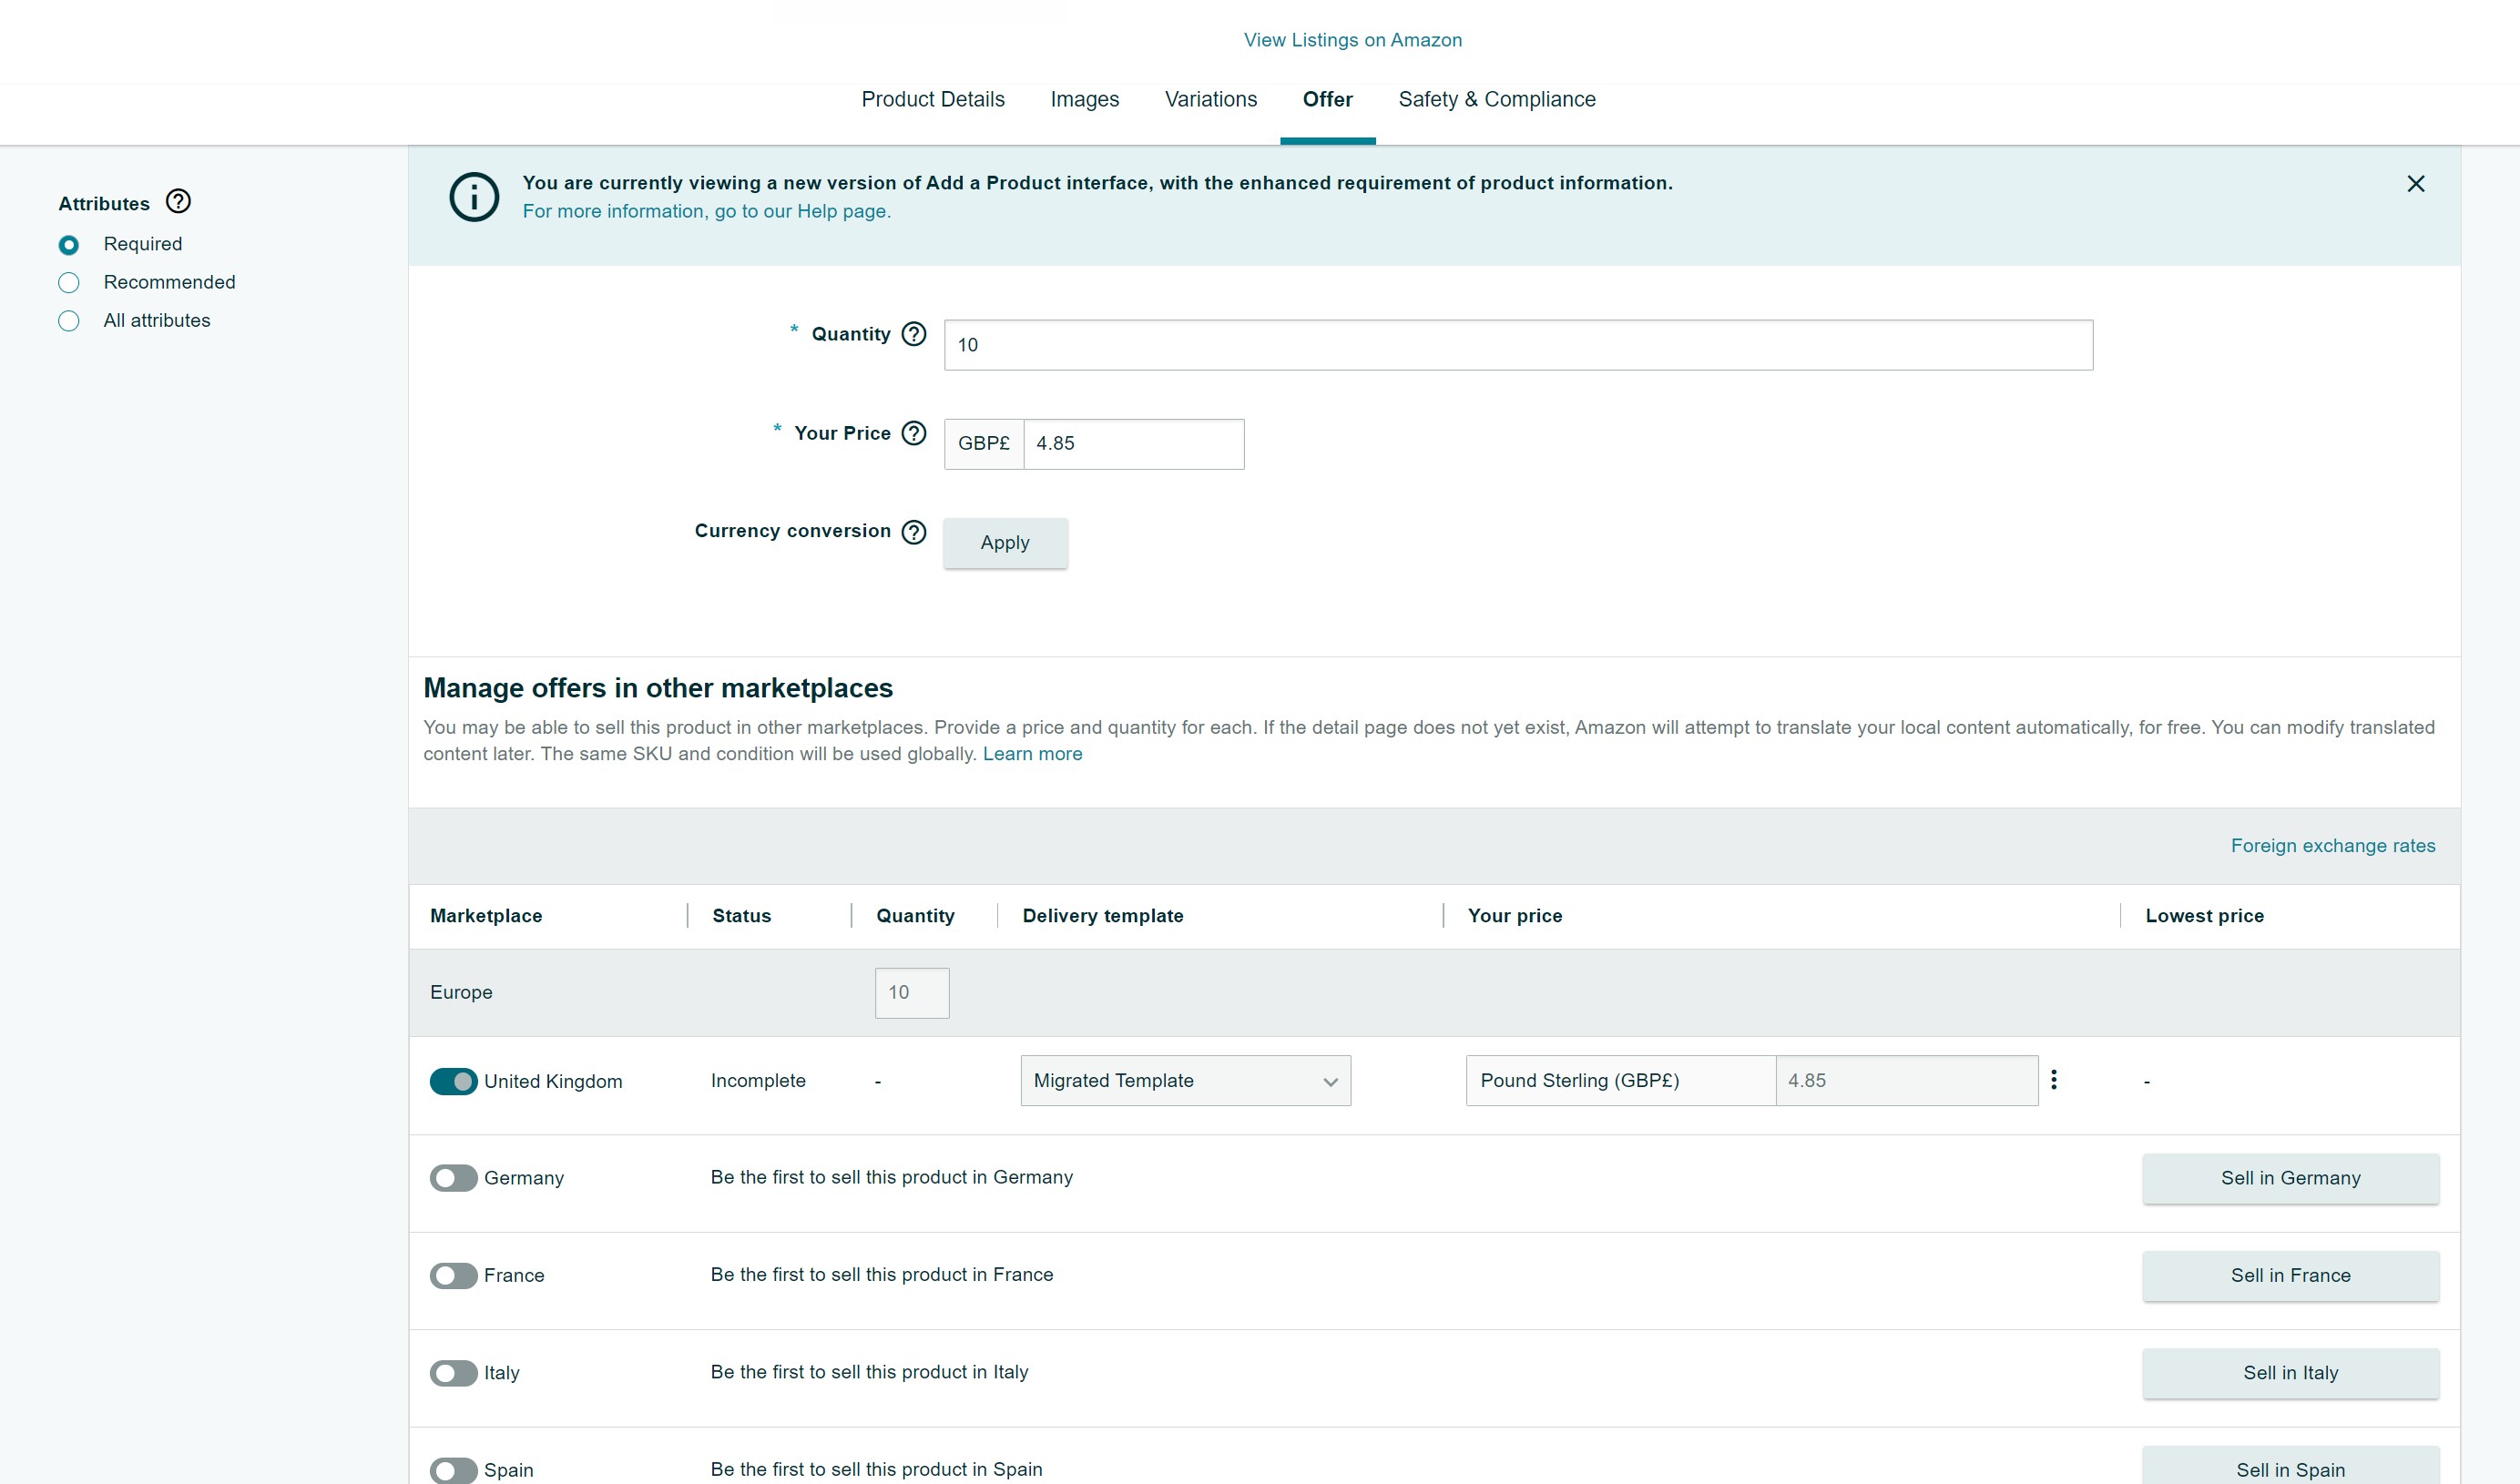
Task: Click the Lowest price column header
Action: pyautogui.click(x=2204, y=916)
